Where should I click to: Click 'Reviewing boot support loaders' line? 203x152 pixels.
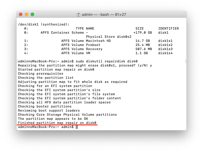click(x=49, y=110)
